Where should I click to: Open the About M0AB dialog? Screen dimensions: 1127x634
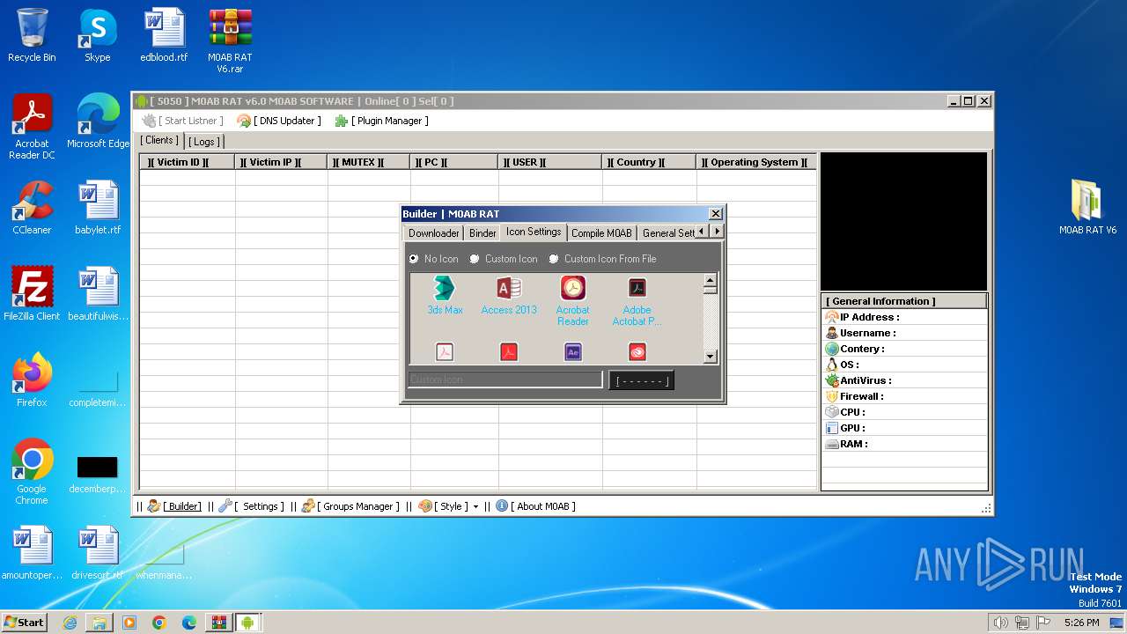click(536, 506)
